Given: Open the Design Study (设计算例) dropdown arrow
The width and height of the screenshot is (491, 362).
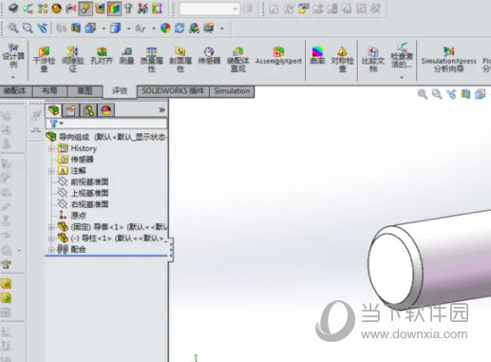Looking at the screenshot, I should (x=13, y=78).
